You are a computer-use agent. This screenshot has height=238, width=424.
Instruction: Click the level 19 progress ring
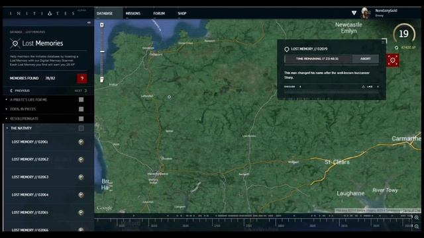404,34
